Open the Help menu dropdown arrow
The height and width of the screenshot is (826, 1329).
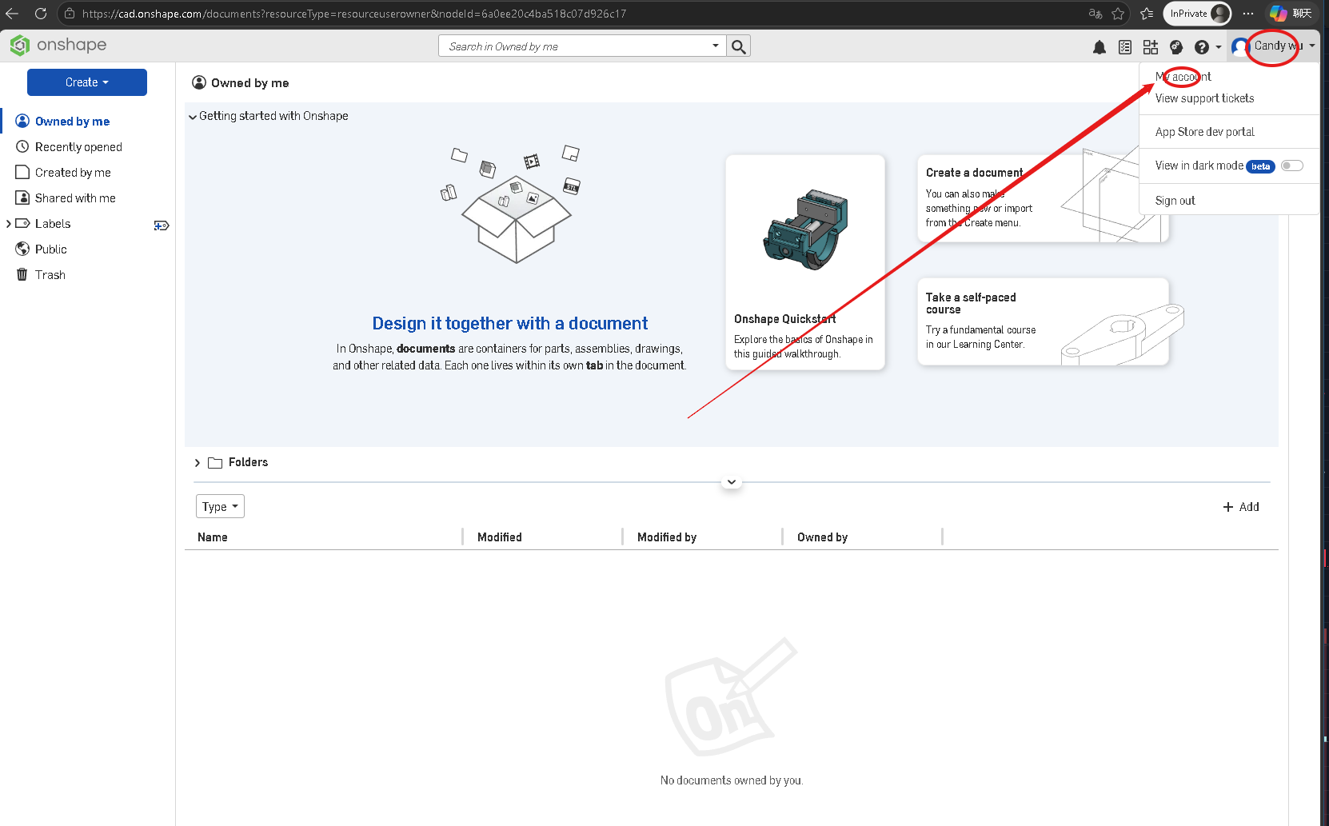pyautogui.click(x=1219, y=47)
